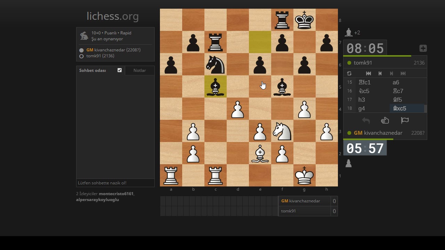Select the white king on g1
The width and height of the screenshot is (445, 250).
tap(305, 175)
